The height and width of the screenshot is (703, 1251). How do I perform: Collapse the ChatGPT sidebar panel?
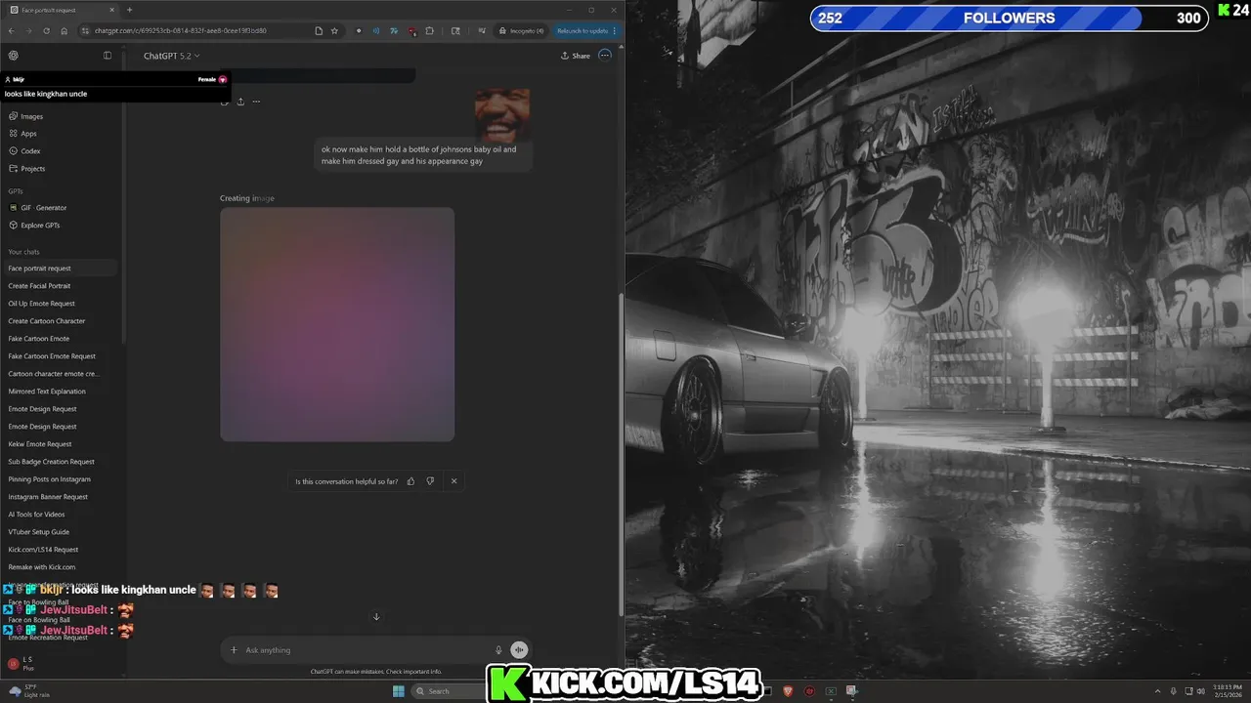pos(108,56)
